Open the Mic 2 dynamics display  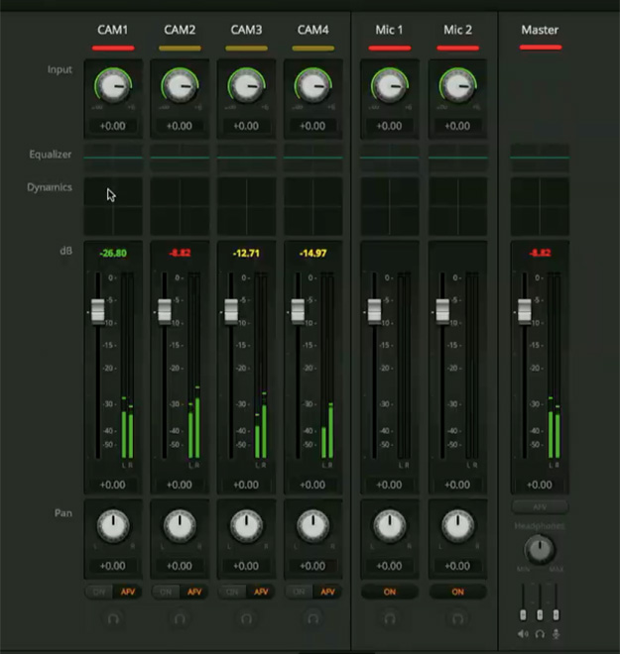click(x=458, y=206)
